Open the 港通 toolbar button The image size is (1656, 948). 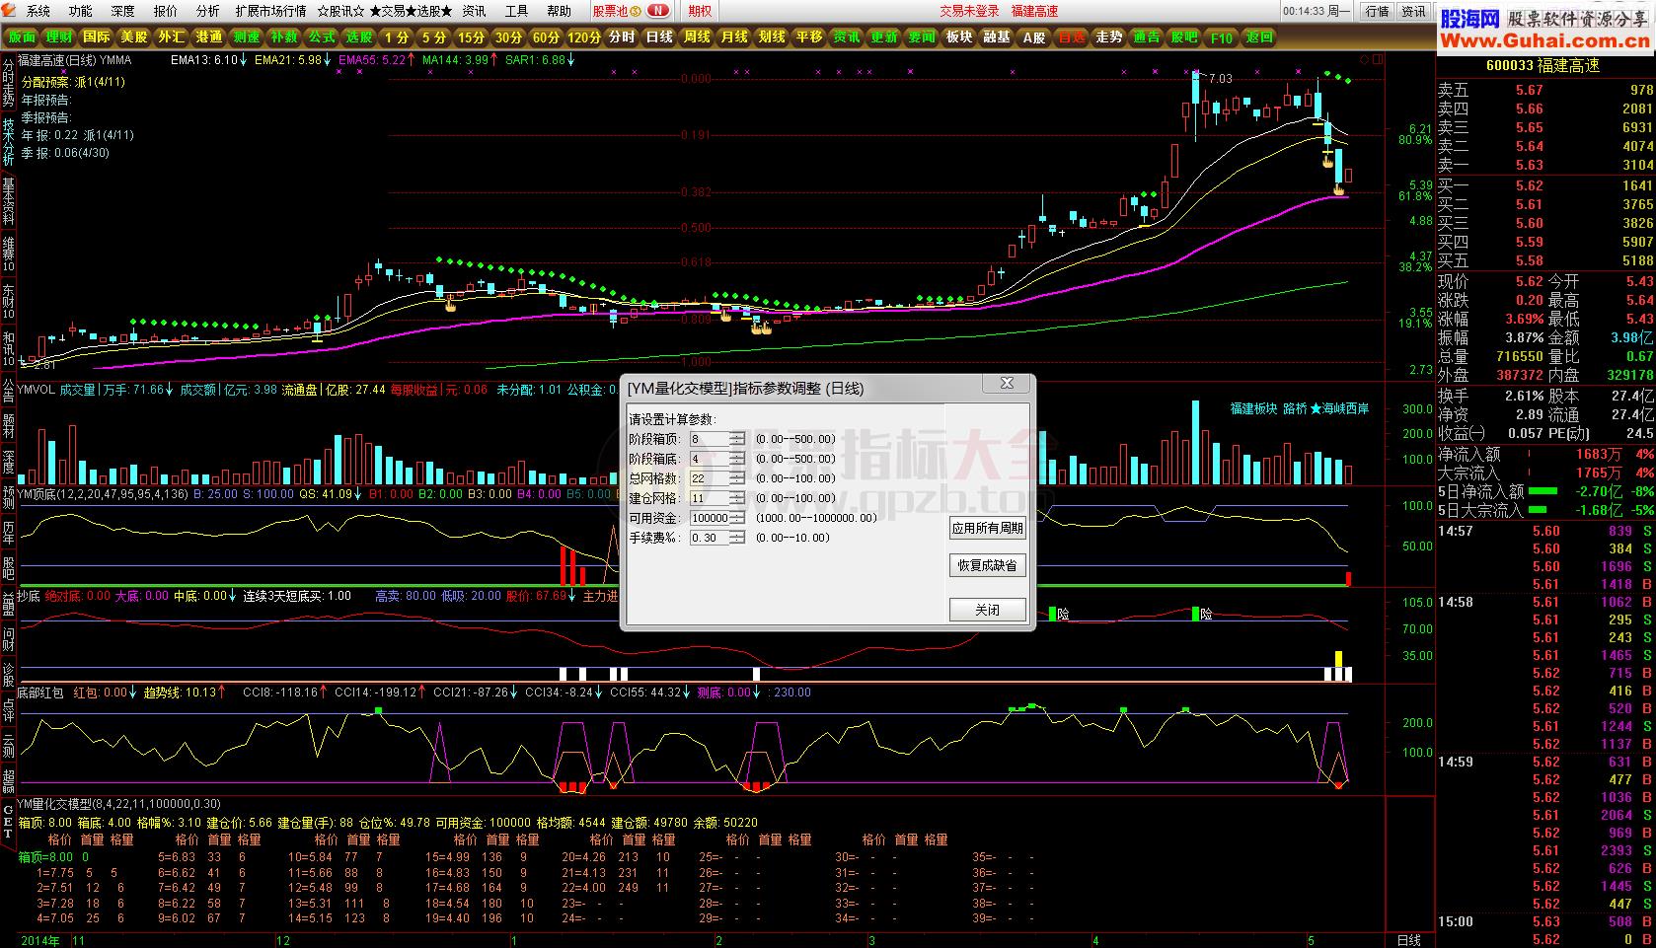point(209,37)
